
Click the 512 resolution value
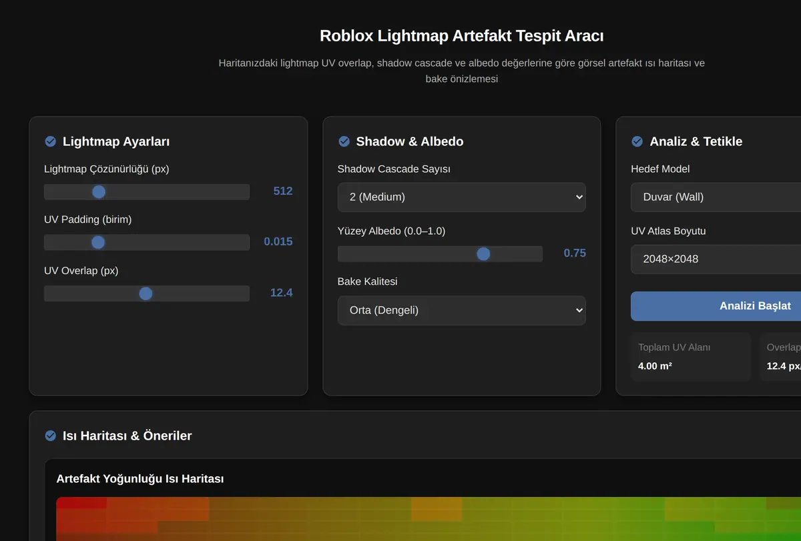(x=283, y=191)
